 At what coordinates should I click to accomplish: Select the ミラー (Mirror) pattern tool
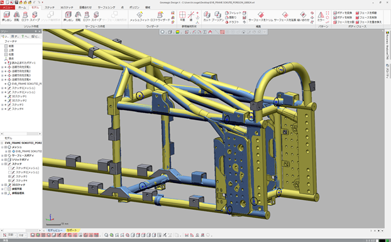click(321, 16)
